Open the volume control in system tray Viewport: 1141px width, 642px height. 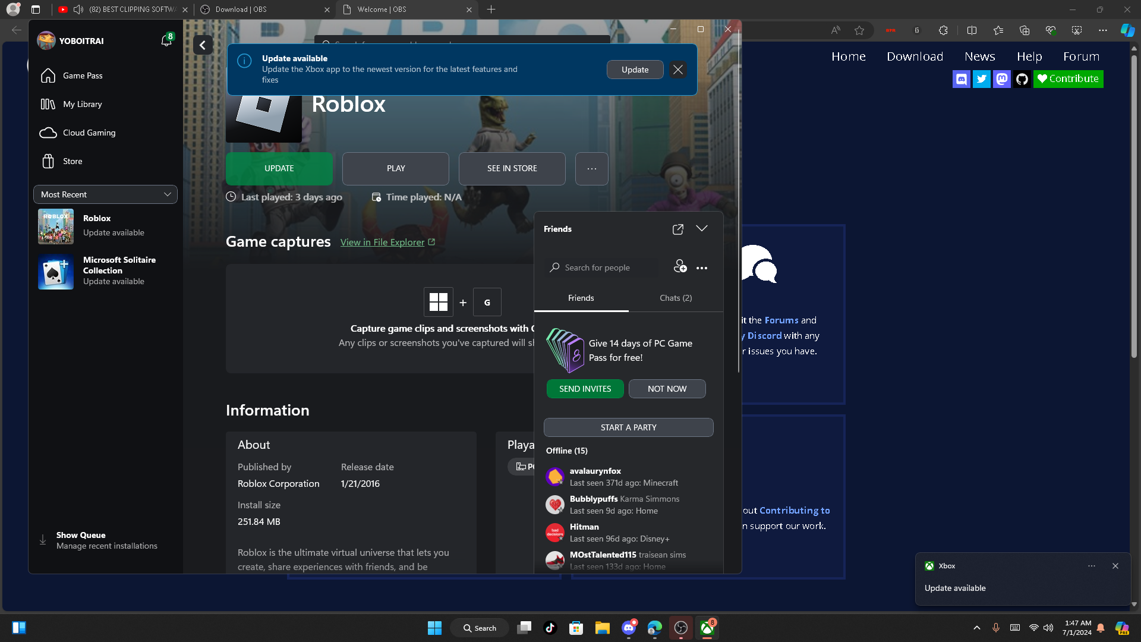point(1048,628)
